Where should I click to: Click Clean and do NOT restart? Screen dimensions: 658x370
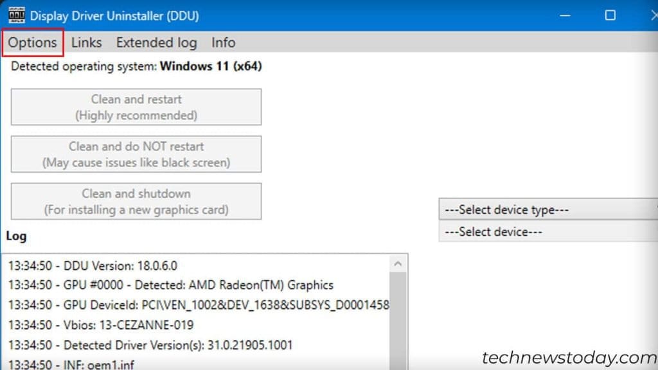pos(136,154)
